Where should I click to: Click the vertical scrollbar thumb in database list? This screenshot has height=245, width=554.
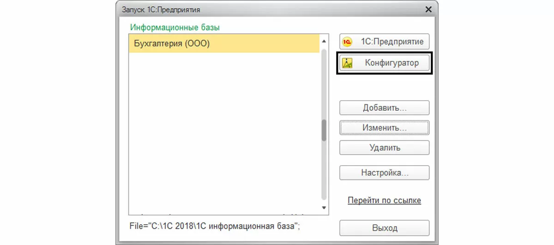click(324, 130)
